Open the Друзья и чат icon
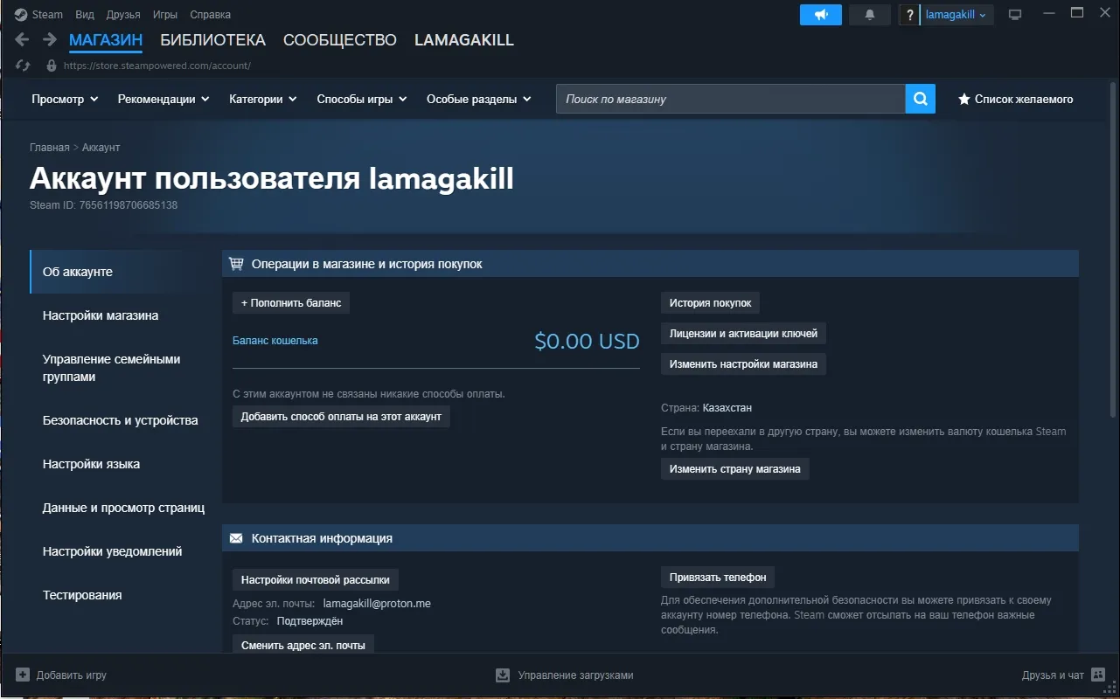This screenshot has height=699, width=1120. (x=1098, y=675)
